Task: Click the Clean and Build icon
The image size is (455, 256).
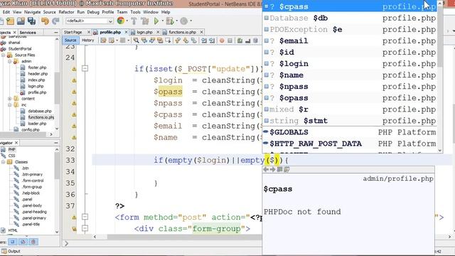Action: tap(144, 21)
